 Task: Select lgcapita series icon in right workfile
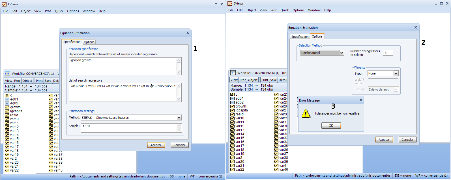tap(232, 110)
